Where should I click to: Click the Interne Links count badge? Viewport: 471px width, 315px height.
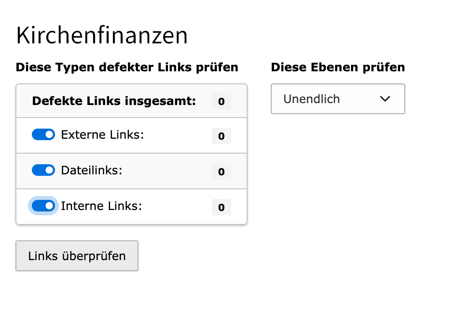[x=222, y=207]
